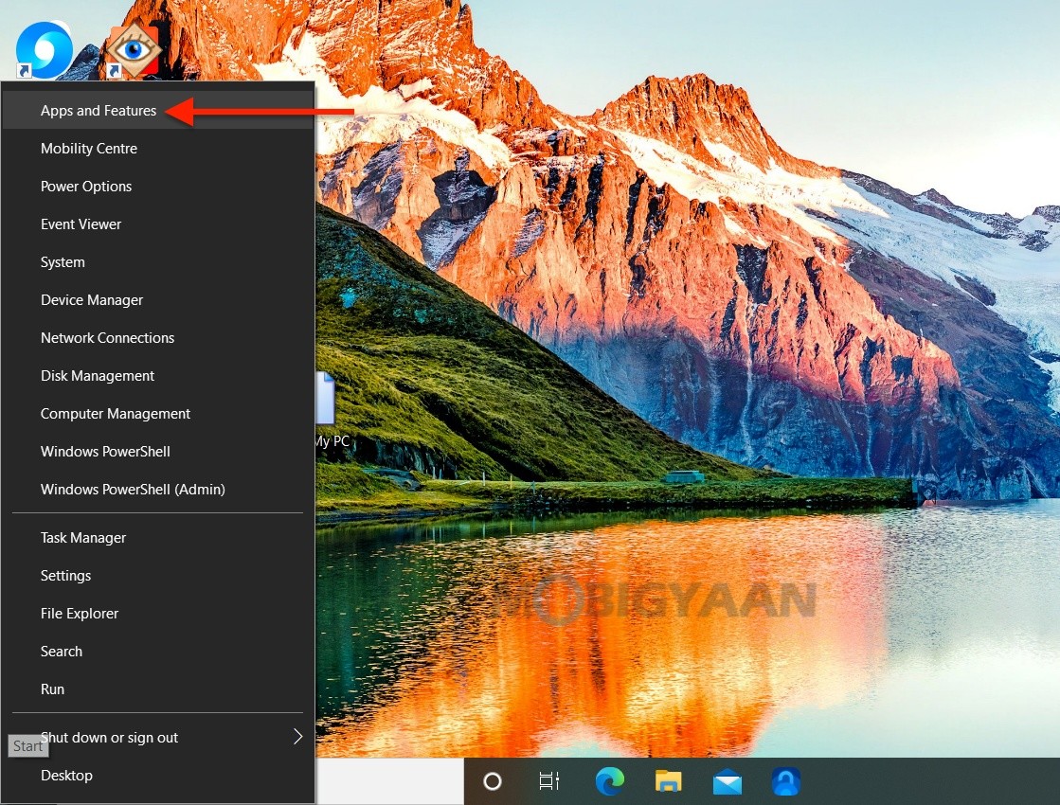Screen dimensions: 1060x805
Task: Open Task Manager from the menu
Action: (82, 537)
